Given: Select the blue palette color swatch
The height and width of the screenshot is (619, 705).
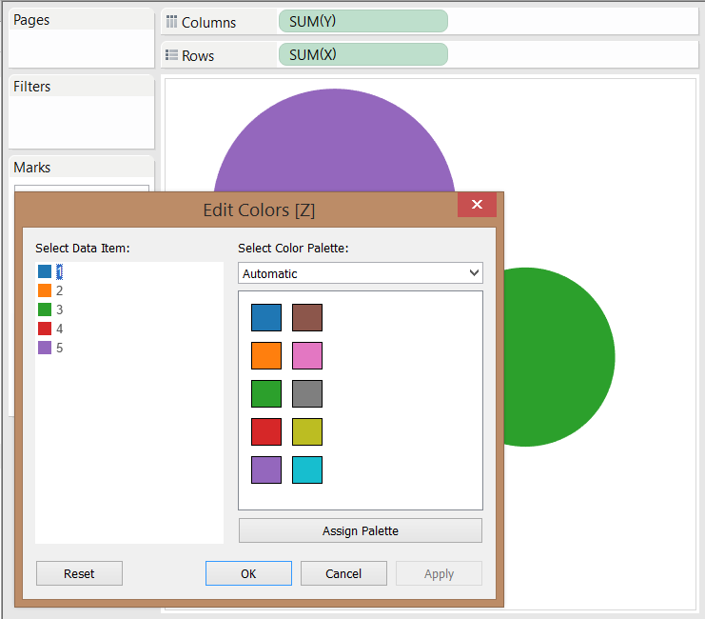Looking at the screenshot, I should pos(266,317).
